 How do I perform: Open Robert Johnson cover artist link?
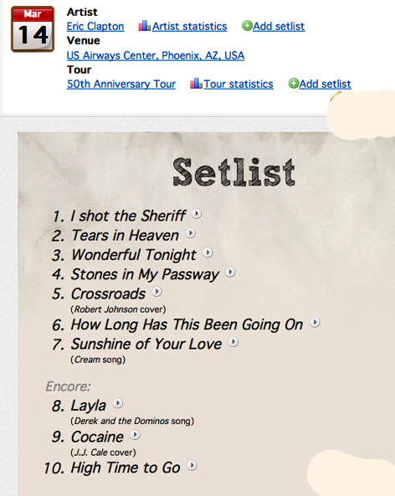[105, 309]
